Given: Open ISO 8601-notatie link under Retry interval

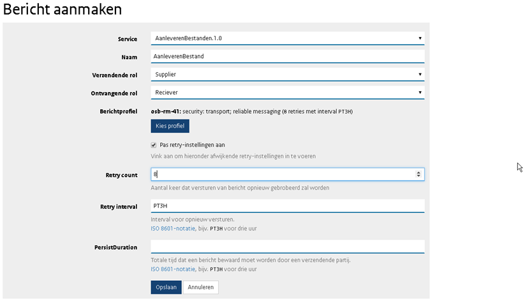Looking at the screenshot, I should [x=173, y=229].
